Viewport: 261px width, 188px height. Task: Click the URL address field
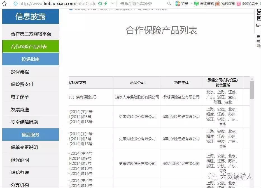coord(57,3)
